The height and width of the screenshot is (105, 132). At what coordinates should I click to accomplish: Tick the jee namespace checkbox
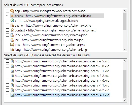7,40
